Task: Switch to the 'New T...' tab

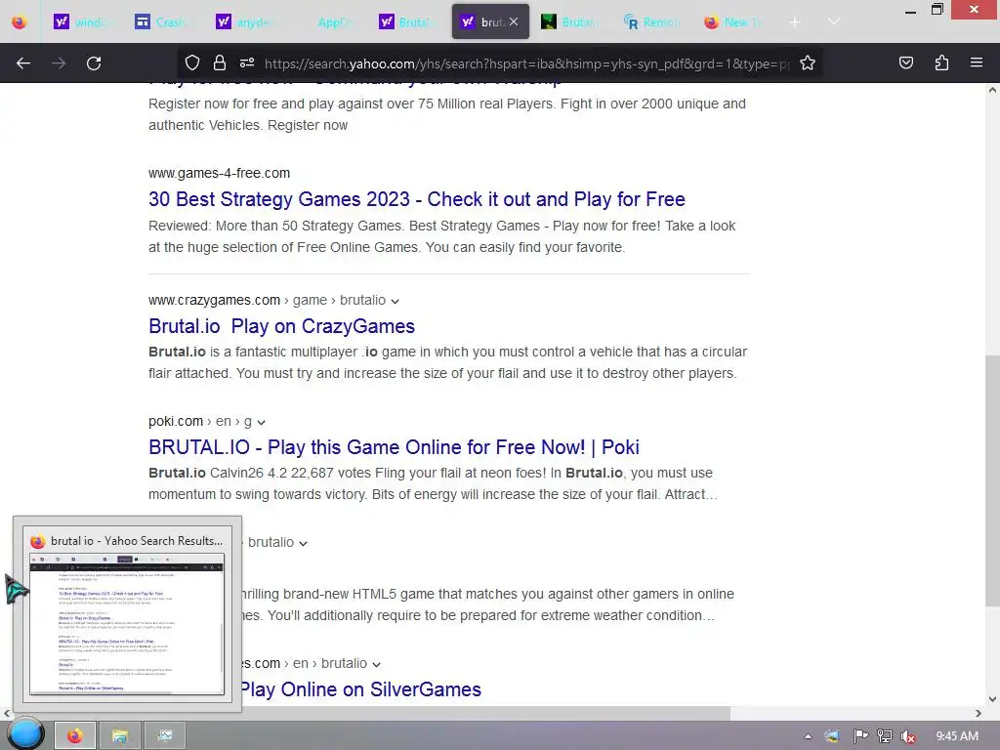Action: [732, 22]
